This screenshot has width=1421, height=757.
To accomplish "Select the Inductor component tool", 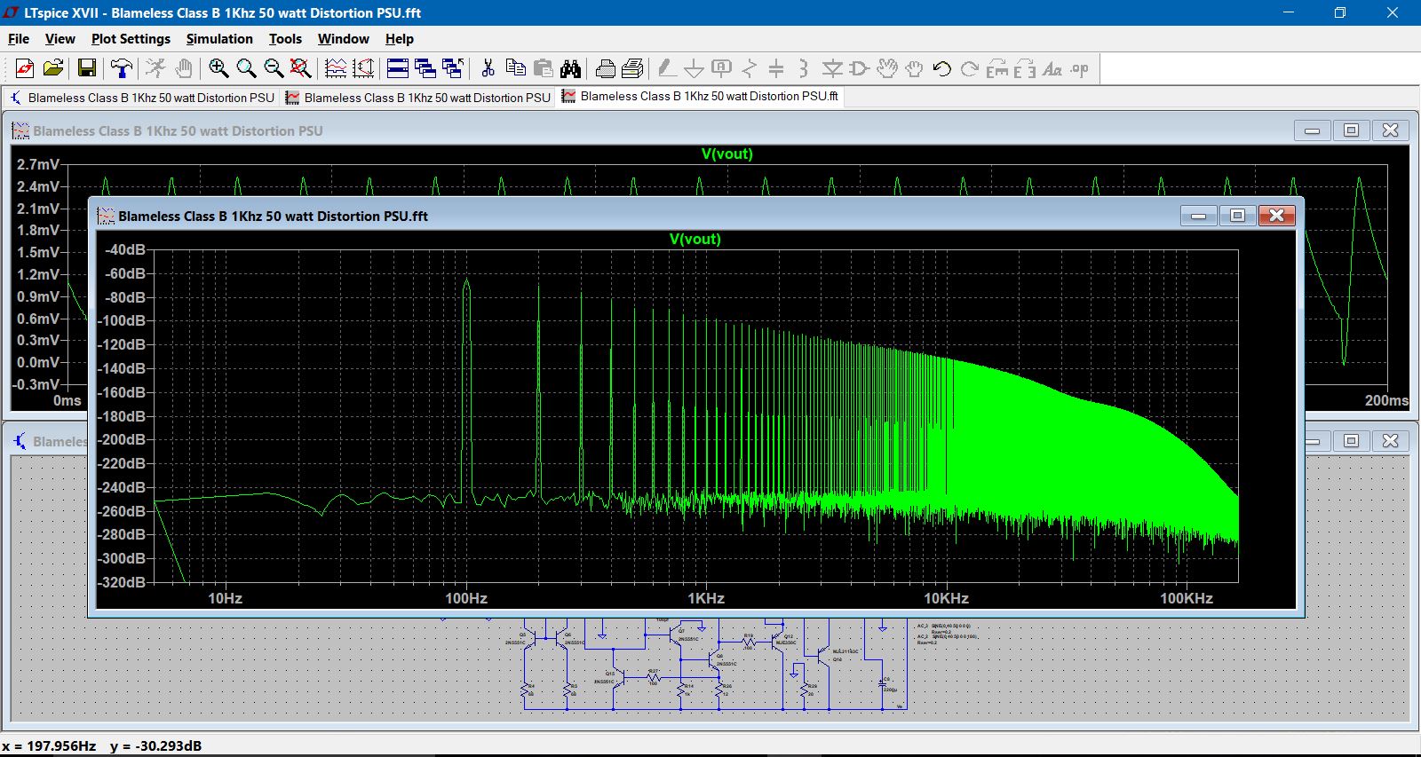I will [804, 68].
